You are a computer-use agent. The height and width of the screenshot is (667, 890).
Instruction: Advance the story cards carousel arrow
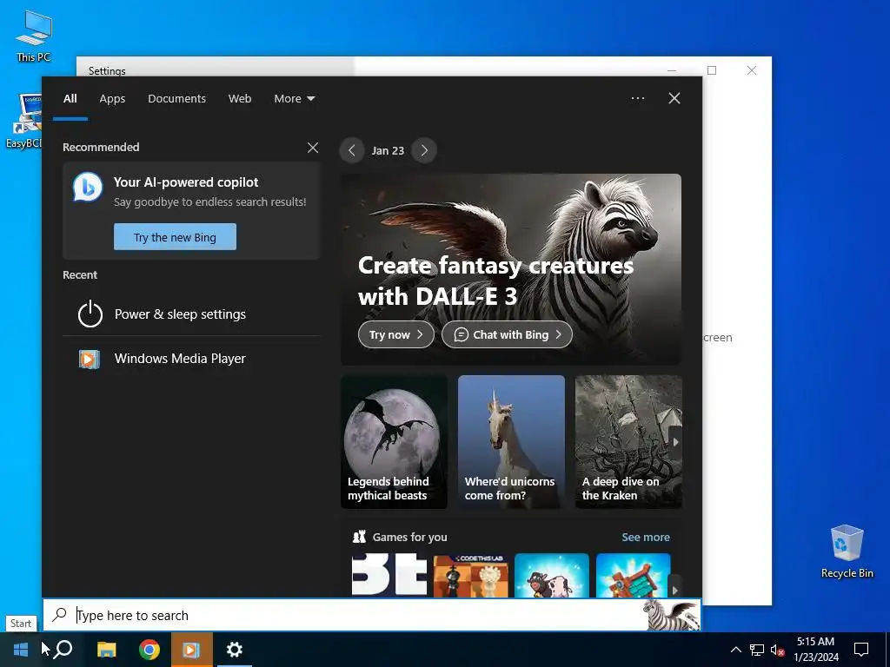click(x=674, y=442)
